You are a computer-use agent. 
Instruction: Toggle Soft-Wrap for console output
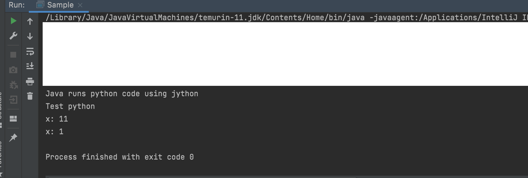tap(30, 52)
